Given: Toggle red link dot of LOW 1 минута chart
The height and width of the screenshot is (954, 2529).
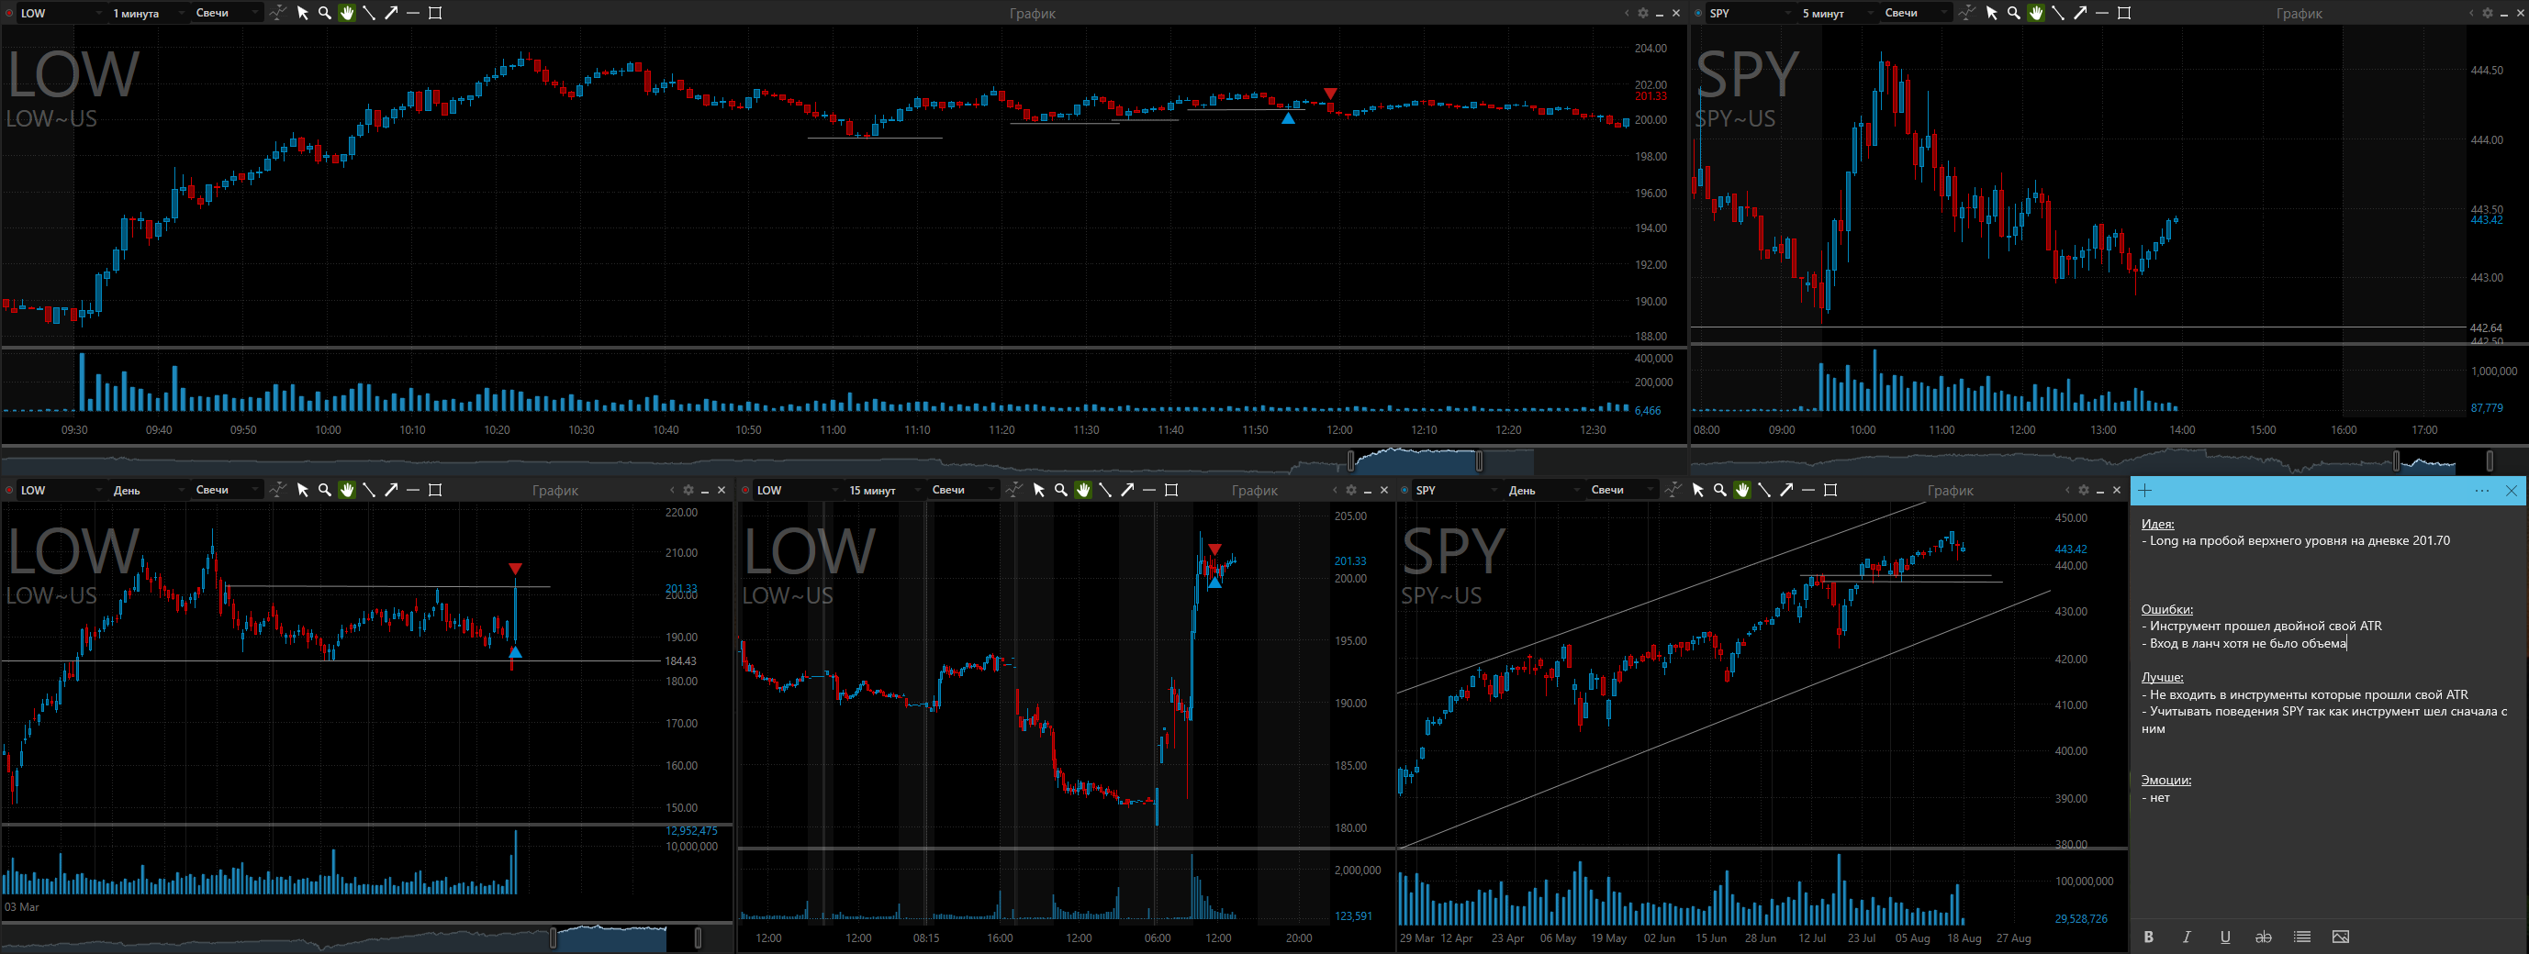Looking at the screenshot, I should 10,13.
